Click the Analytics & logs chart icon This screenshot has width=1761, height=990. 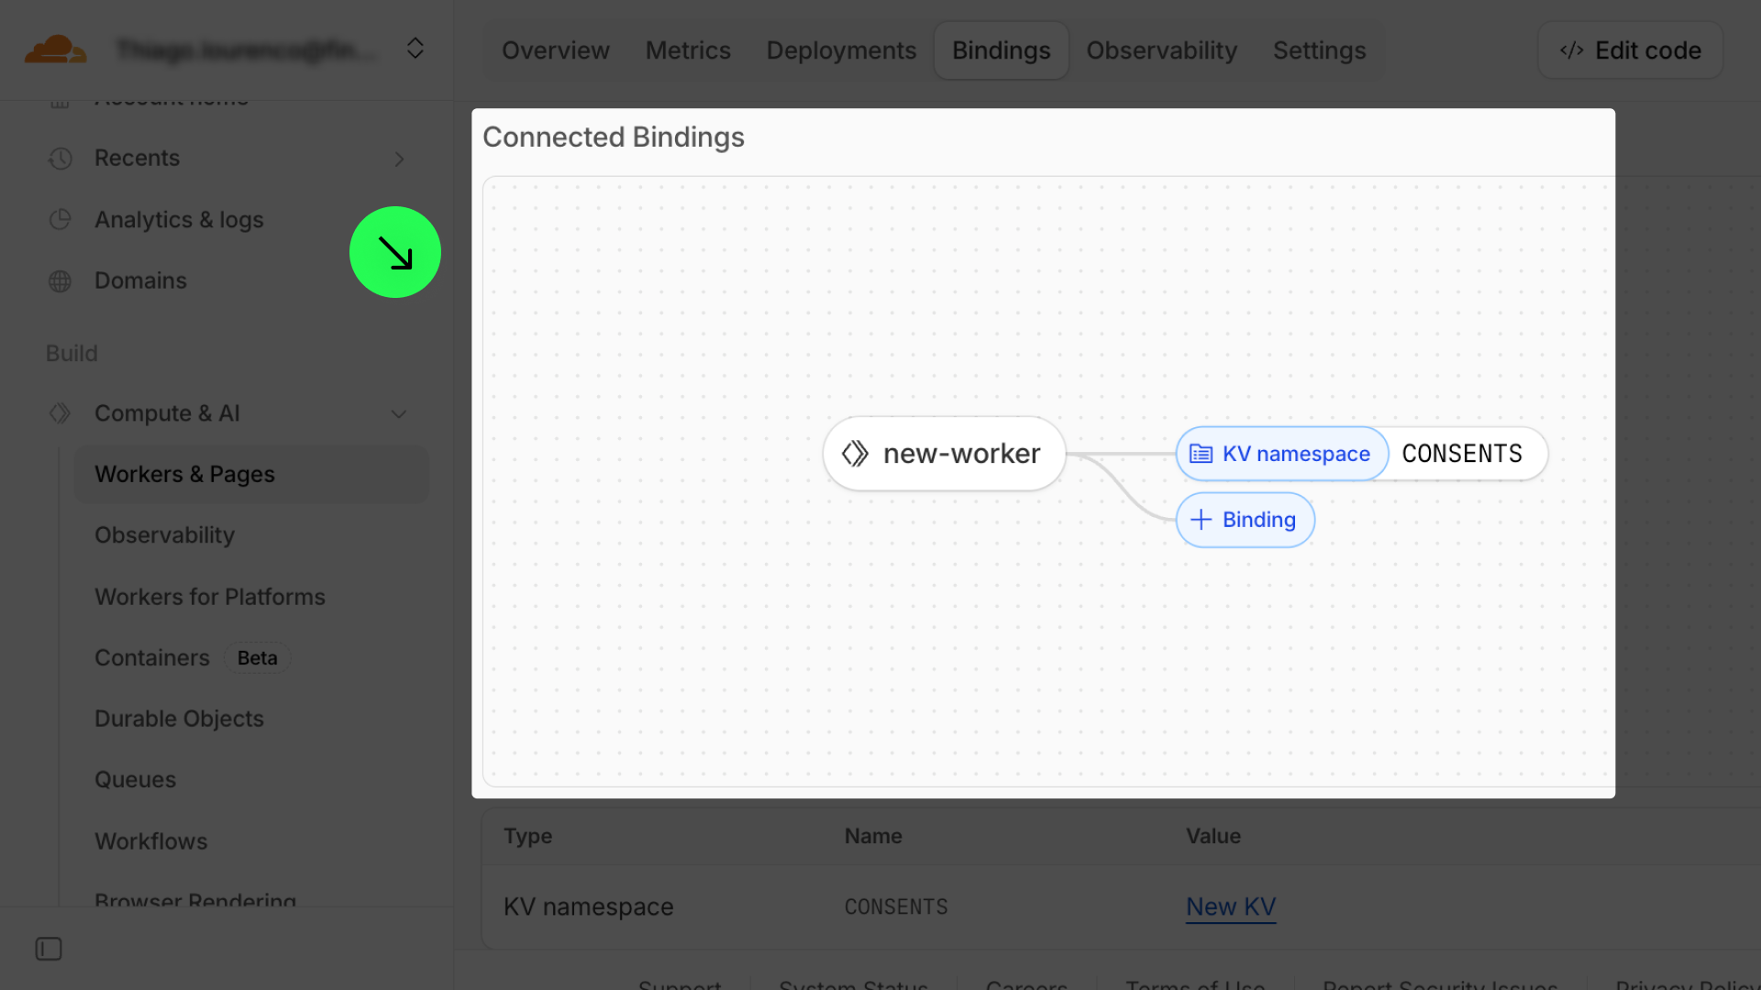[x=61, y=220]
